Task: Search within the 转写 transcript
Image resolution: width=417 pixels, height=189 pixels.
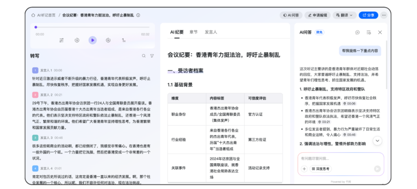Action: point(143,56)
